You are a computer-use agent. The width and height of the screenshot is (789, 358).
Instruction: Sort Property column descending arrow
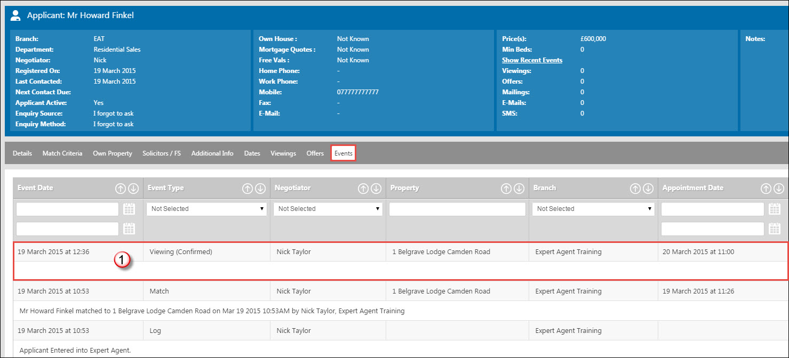tap(519, 188)
